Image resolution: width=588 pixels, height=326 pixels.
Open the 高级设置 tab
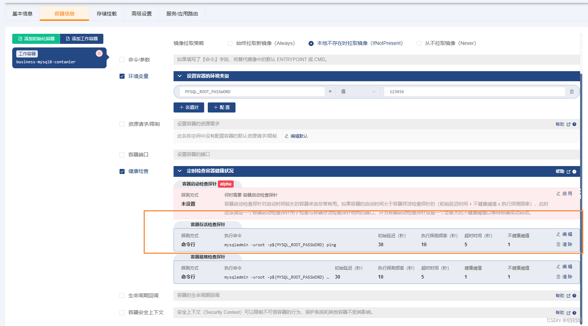[142, 14]
